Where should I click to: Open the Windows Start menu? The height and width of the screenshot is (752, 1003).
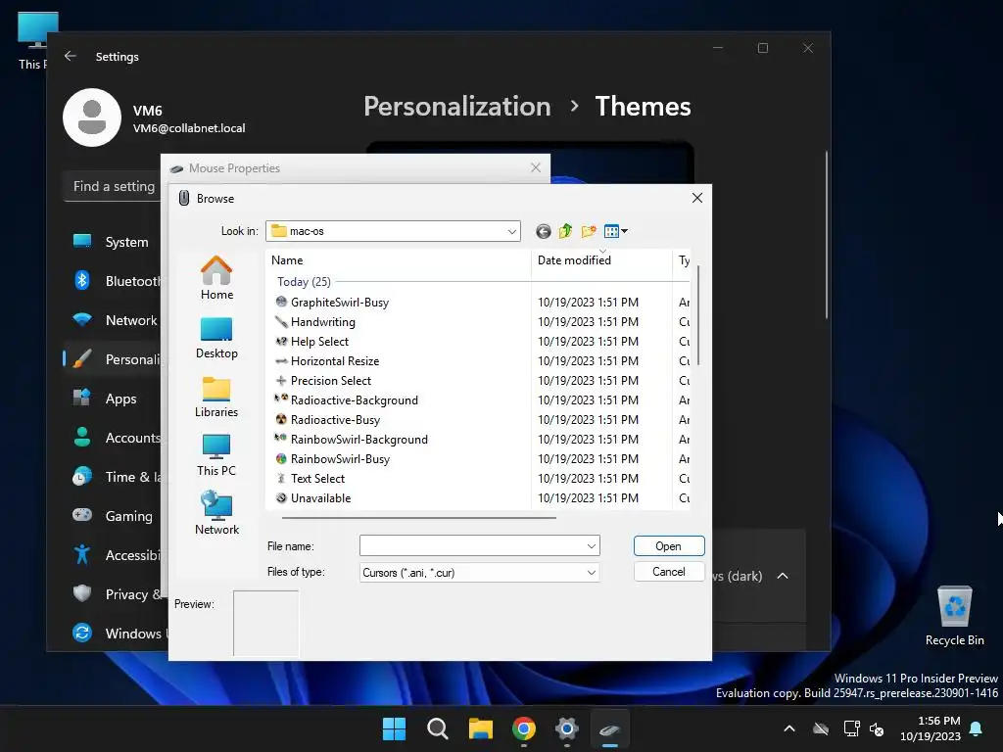coord(394,728)
